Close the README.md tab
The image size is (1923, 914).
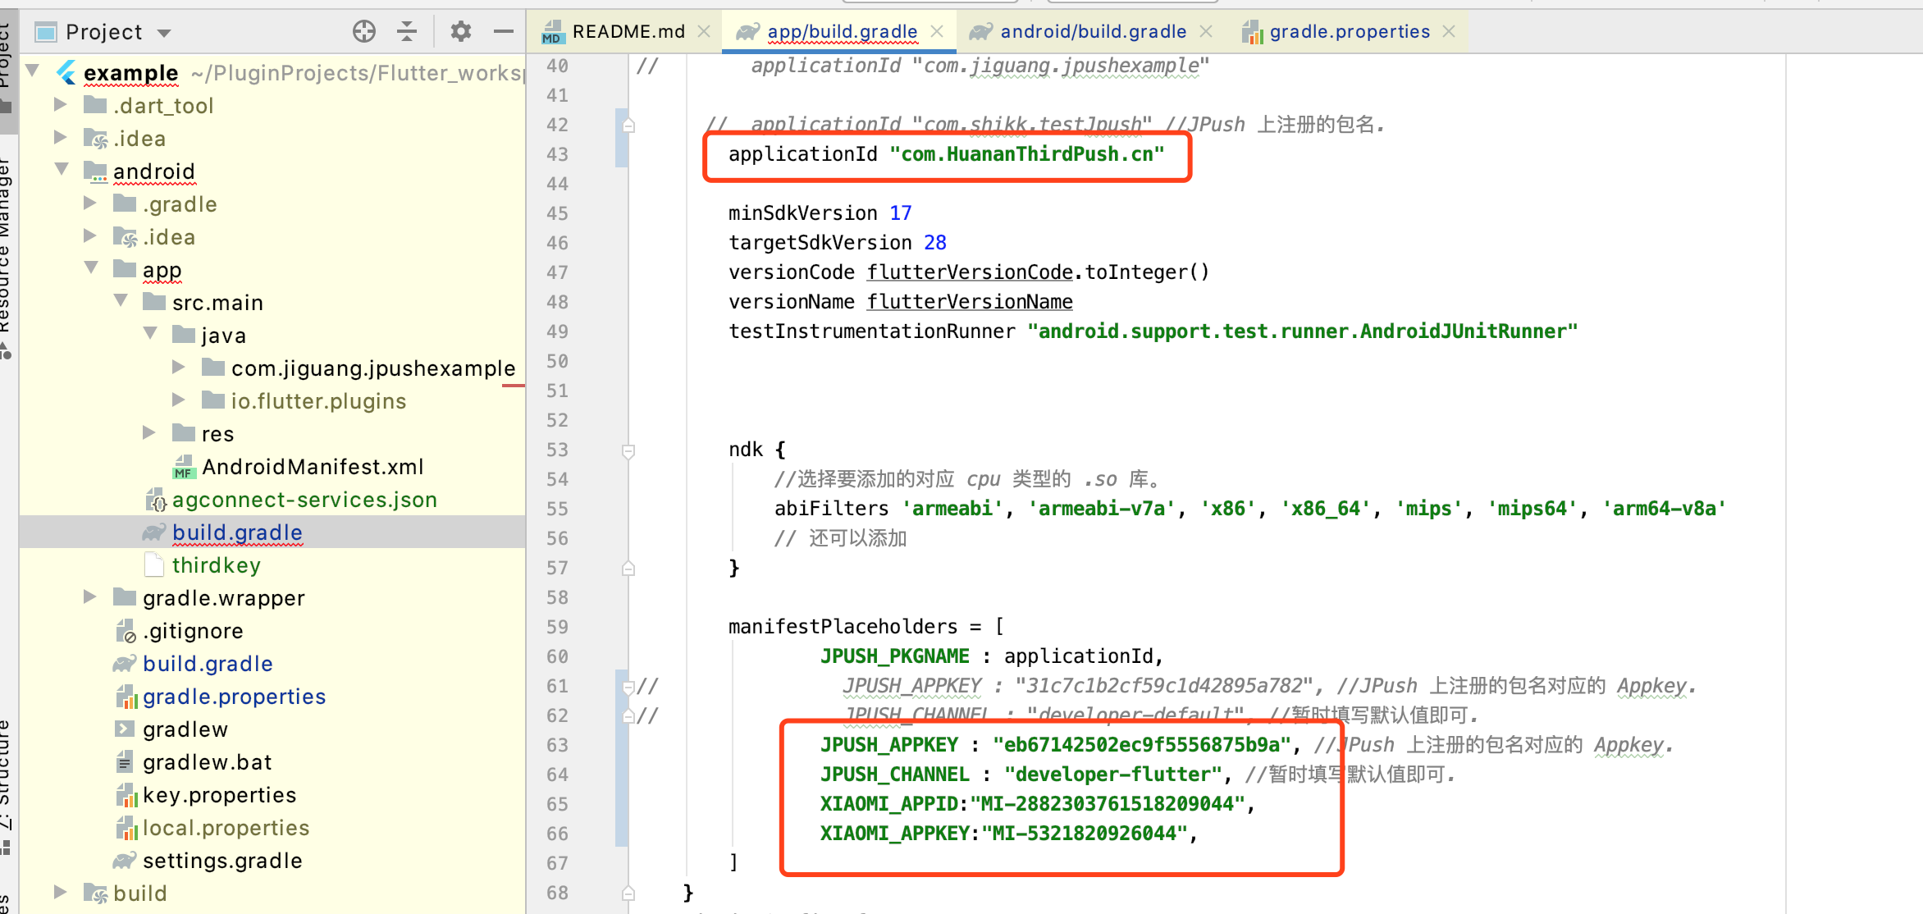pyautogui.click(x=704, y=31)
